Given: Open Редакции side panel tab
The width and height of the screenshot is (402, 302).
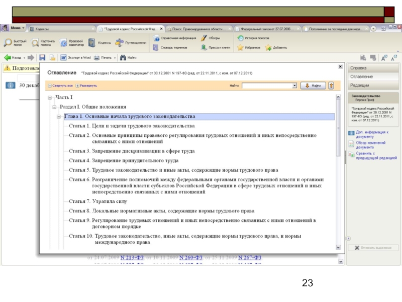Looking at the screenshot, I should pyautogui.click(x=373, y=85).
